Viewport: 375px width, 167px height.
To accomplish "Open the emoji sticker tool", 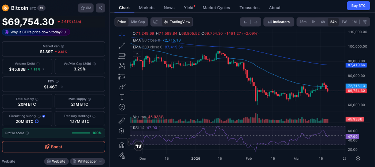I will tap(122, 107).
